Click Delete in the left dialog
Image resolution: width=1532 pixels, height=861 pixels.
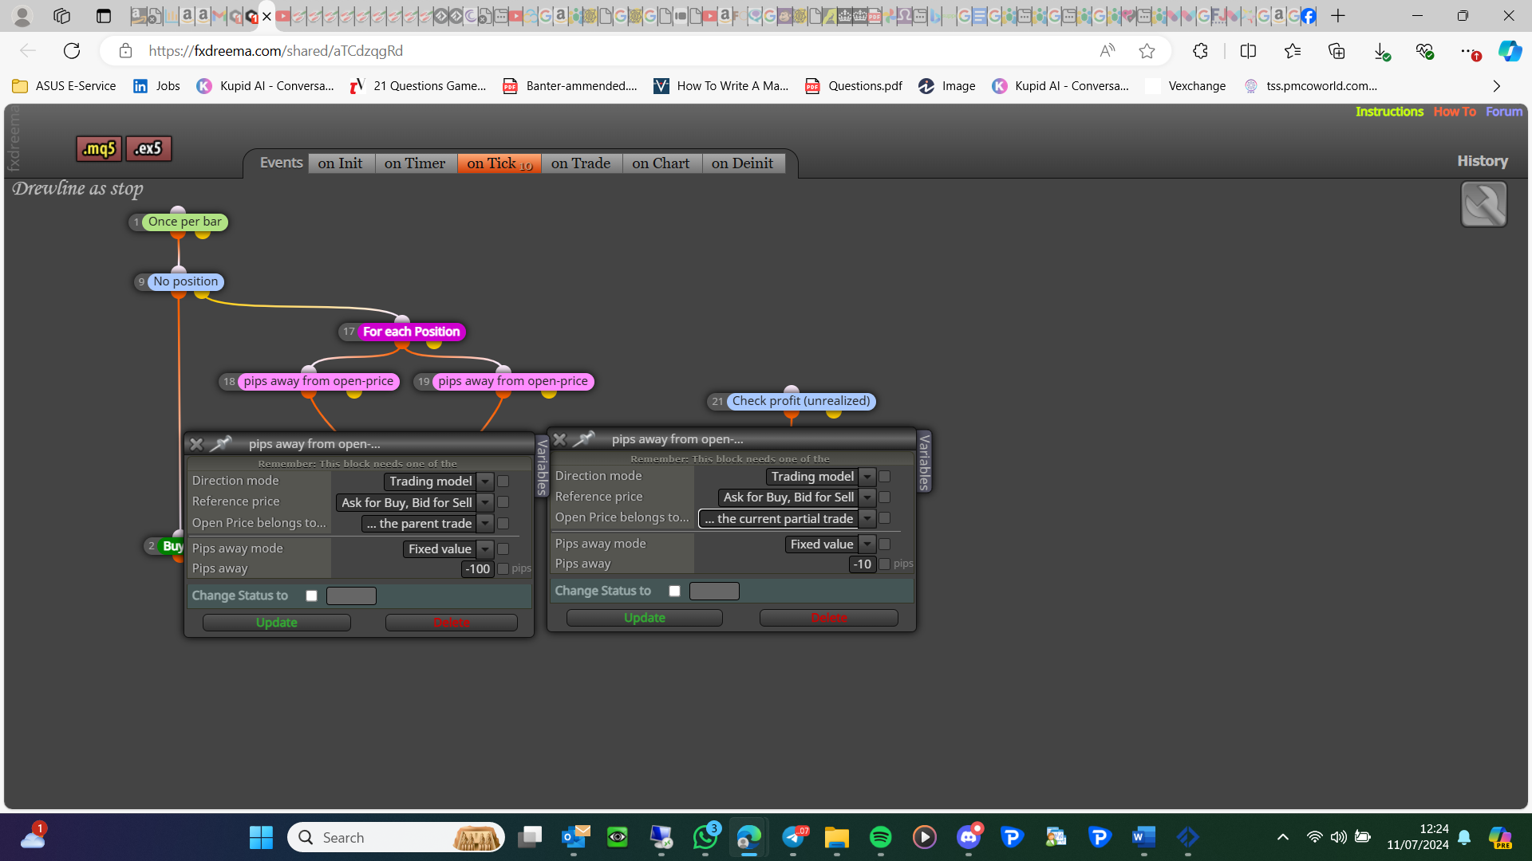pos(452,623)
